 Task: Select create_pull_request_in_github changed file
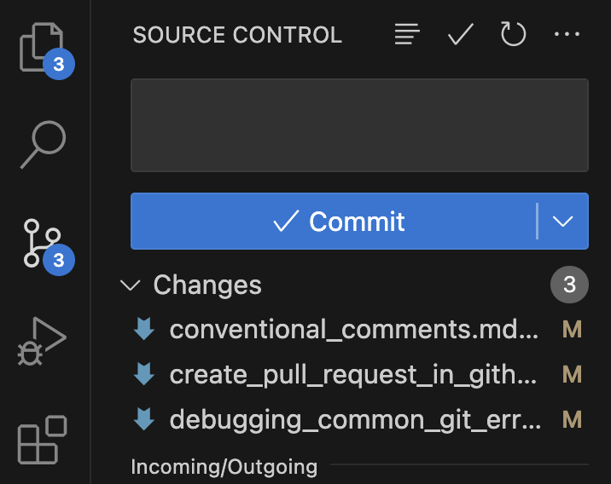pyautogui.click(x=353, y=374)
